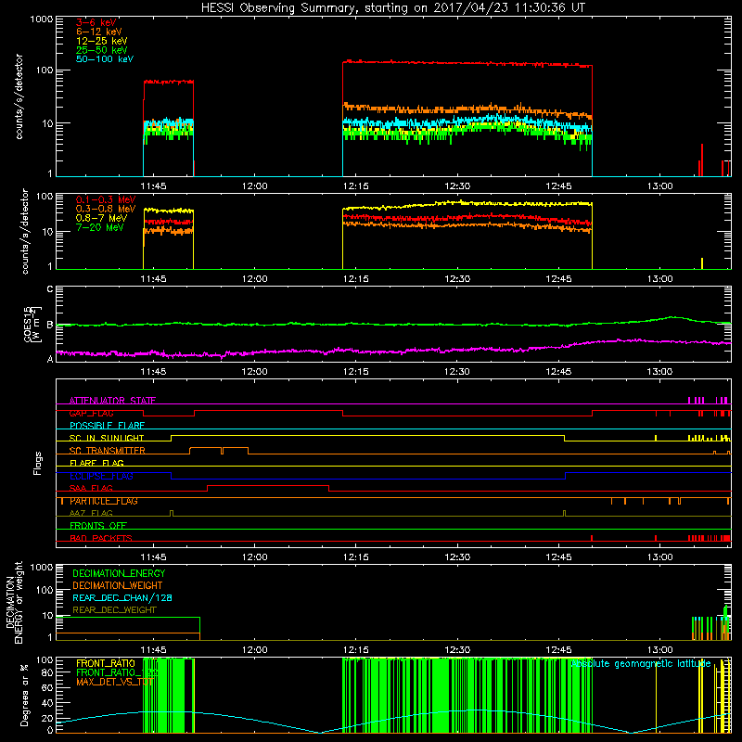Select the REAR_DEC_CHAN/128 legend label
This screenshot has width=742, height=742.
click(x=122, y=597)
